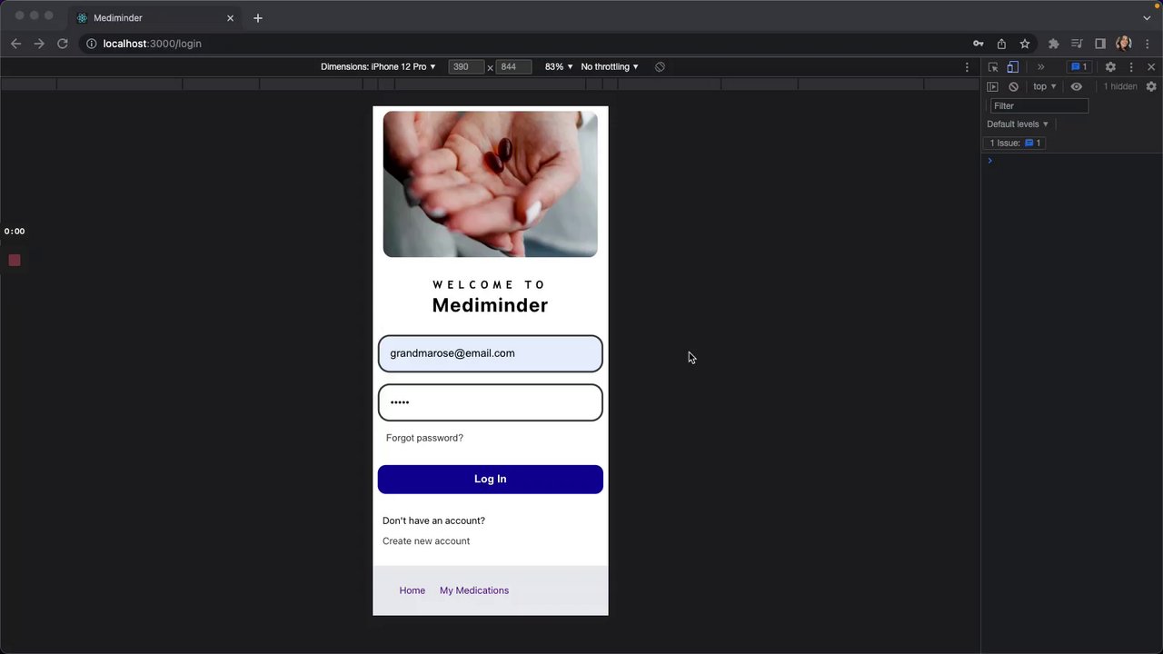Clear the console
The width and height of the screenshot is (1163, 654).
1013,87
